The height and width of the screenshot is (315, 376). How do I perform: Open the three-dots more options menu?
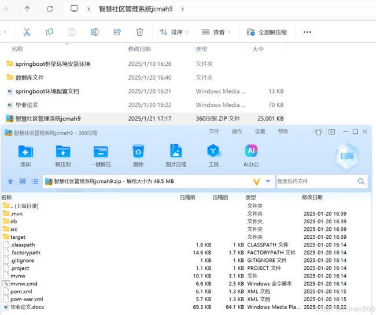(x=307, y=32)
